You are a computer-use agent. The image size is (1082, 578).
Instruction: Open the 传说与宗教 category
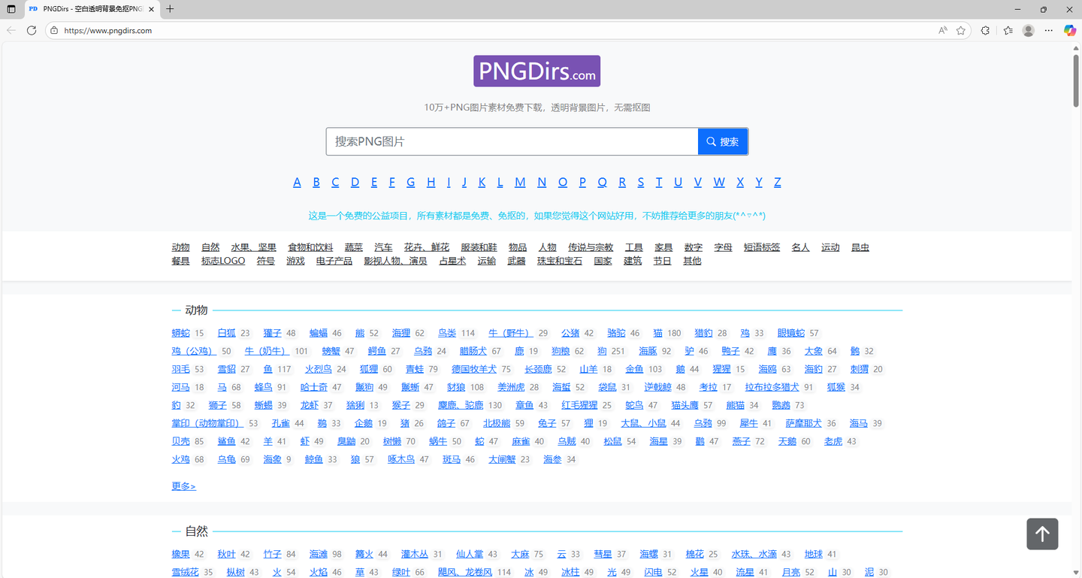click(591, 247)
